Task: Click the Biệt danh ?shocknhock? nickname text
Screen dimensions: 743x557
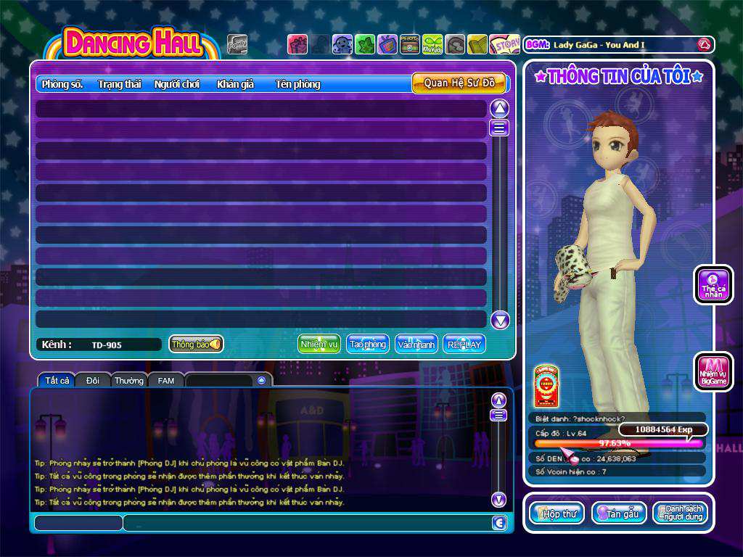Action: click(x=580, y=418)
